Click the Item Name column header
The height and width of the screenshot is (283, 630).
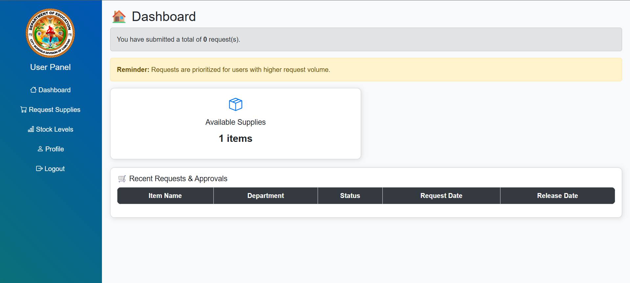[x=165, y=196]
